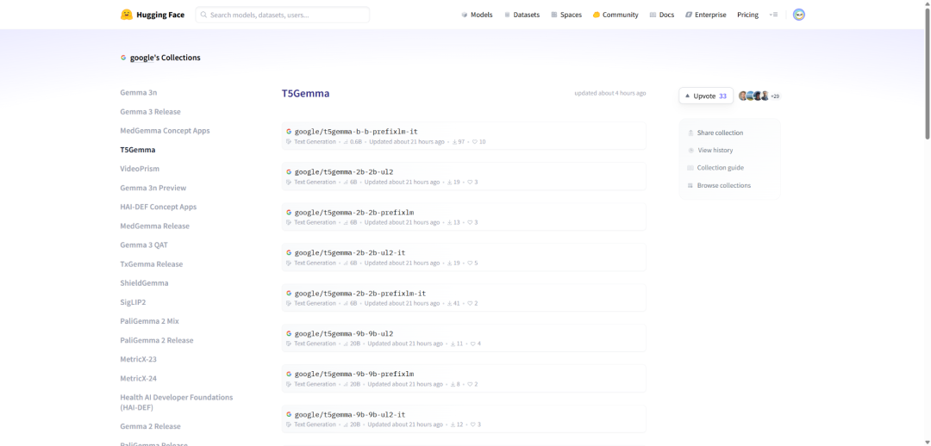Select T5Gemma in the sidebar
The width and height of the screenshot is (931, 446).
(138, 150)
